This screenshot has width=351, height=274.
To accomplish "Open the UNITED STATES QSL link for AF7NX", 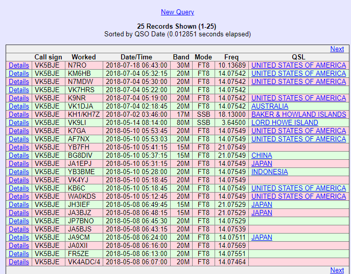I will click(x=298, y=139).
